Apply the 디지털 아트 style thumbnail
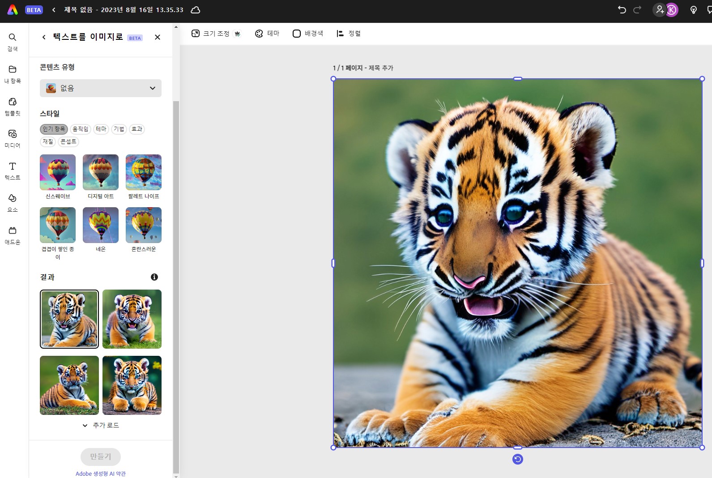The image size is (712, 478). (101, 172)
